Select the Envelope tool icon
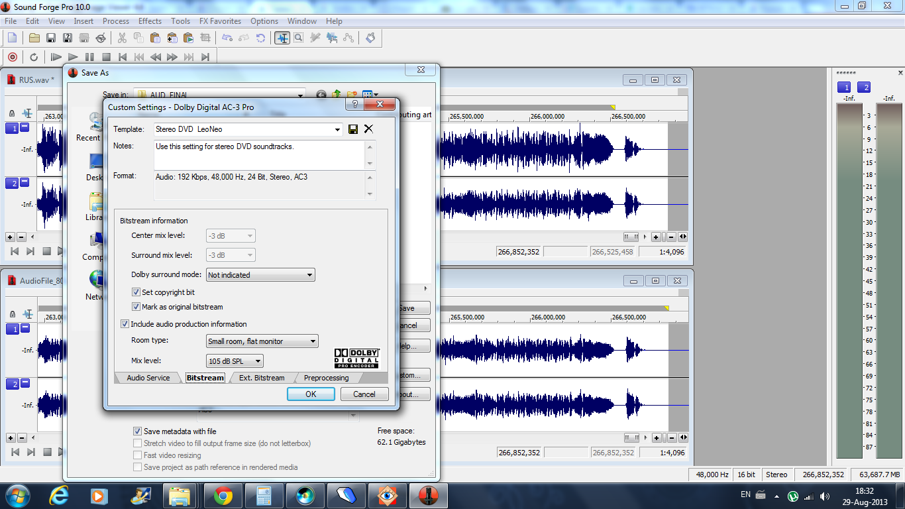The width and height of the screenshot is (905, 509). pos(348,38)
